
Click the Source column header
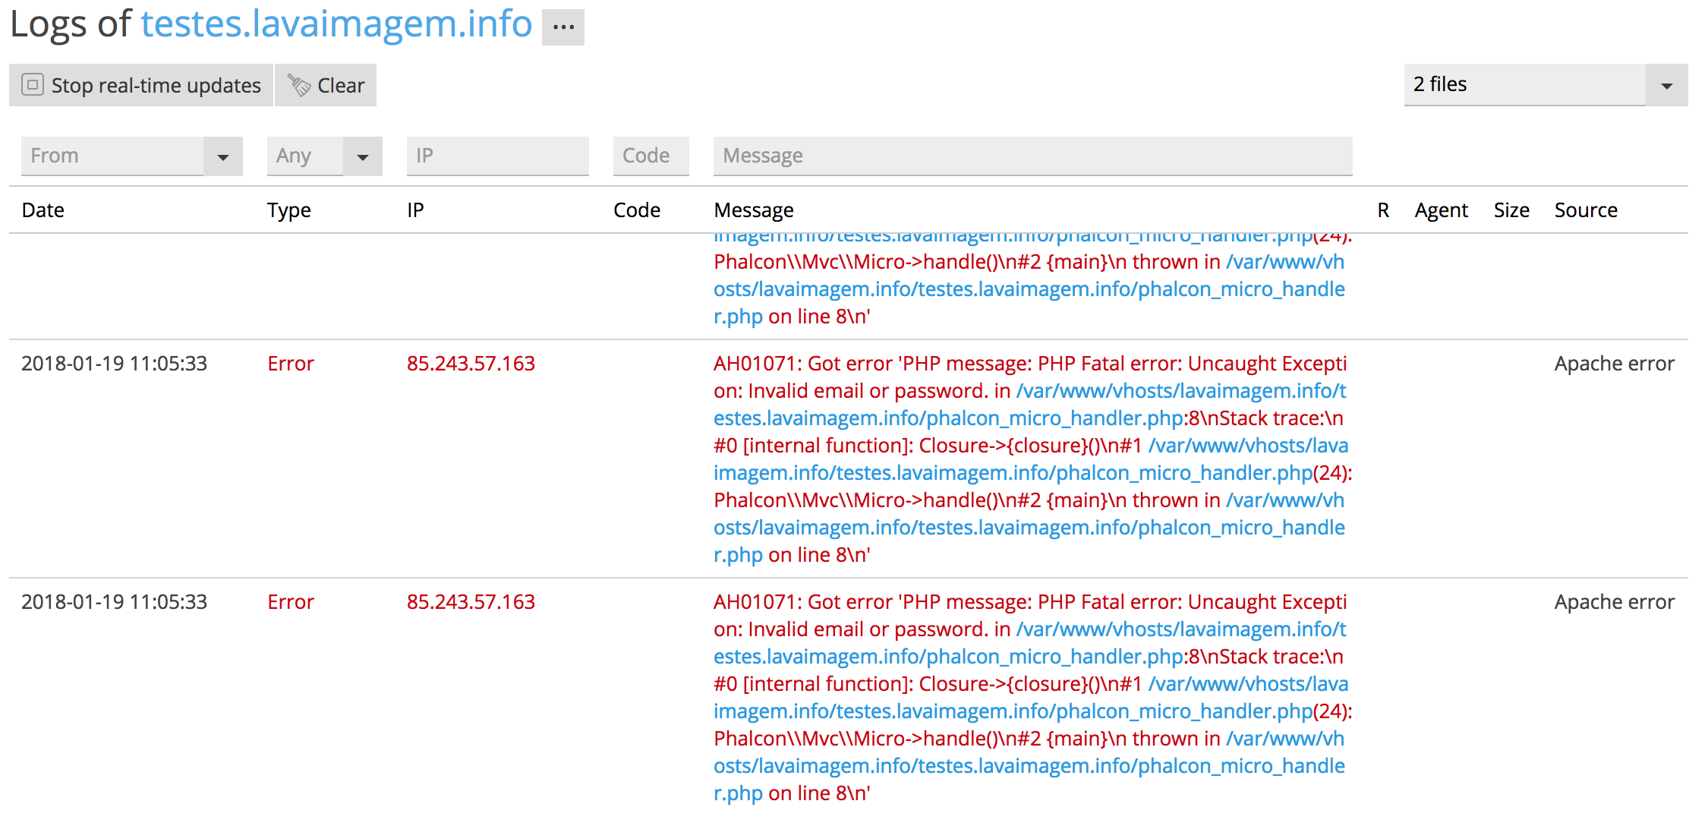(x=1585, y=210)
